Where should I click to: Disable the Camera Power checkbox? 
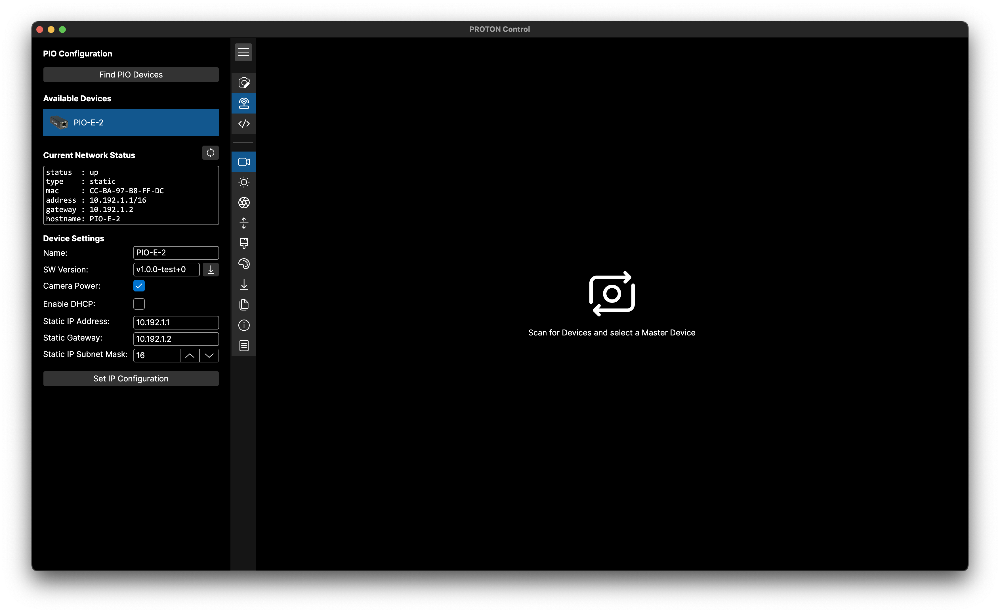pyautogui.click(x=139, y=286)
